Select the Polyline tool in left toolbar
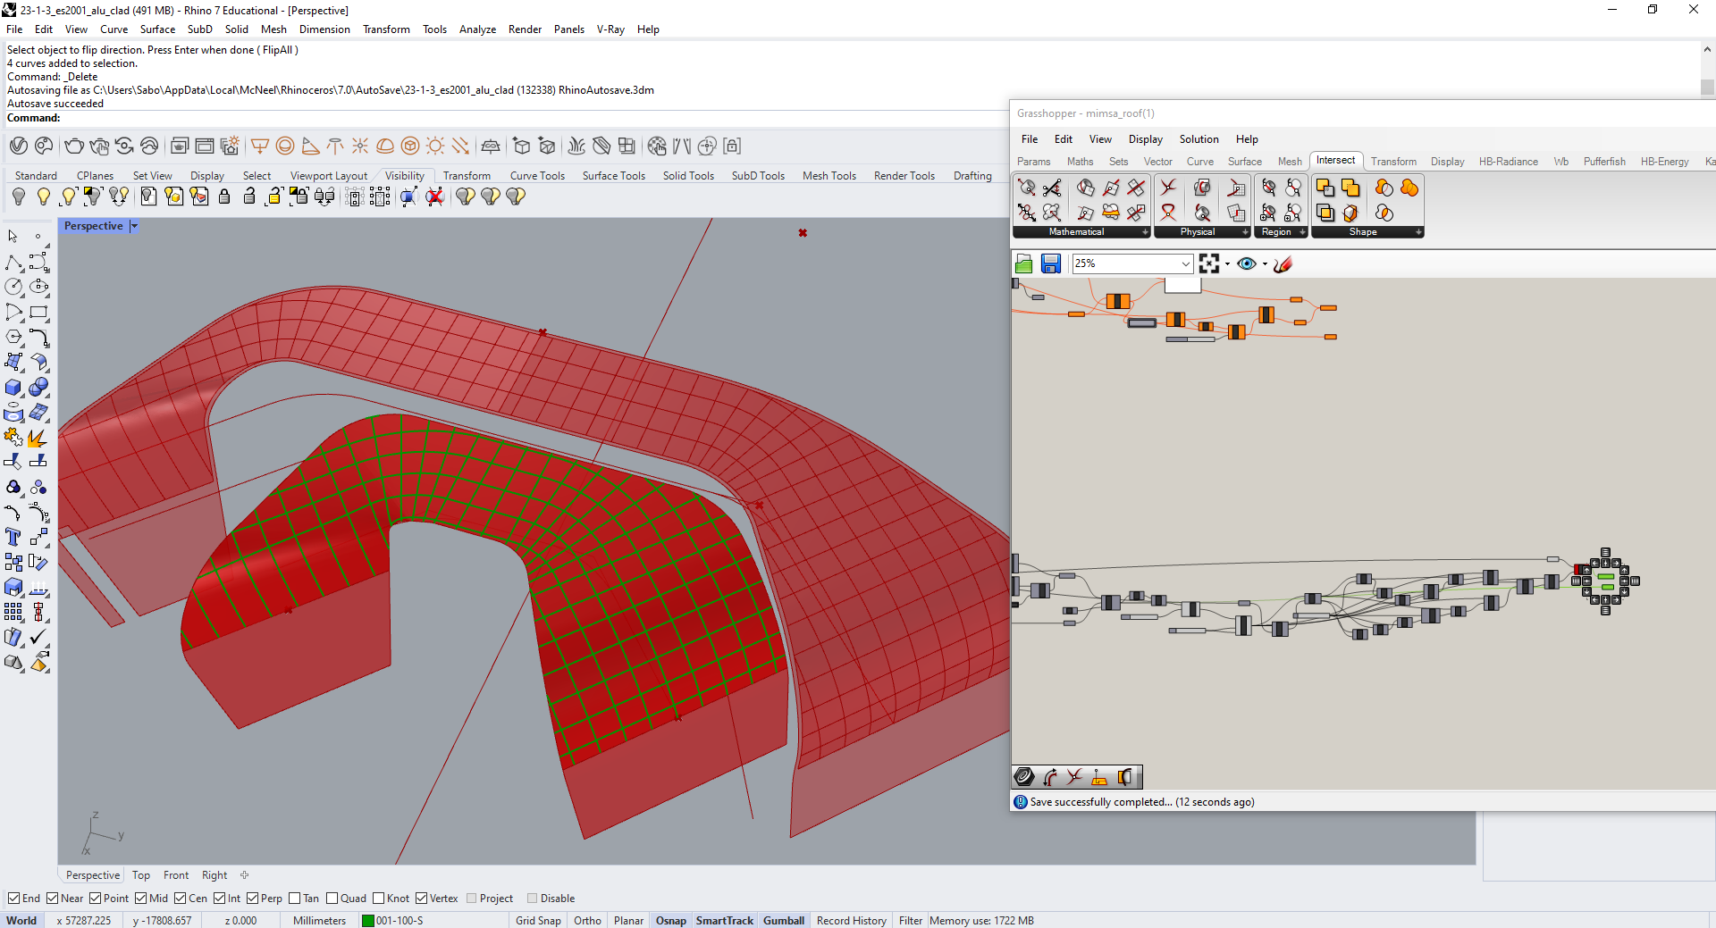 13,262
